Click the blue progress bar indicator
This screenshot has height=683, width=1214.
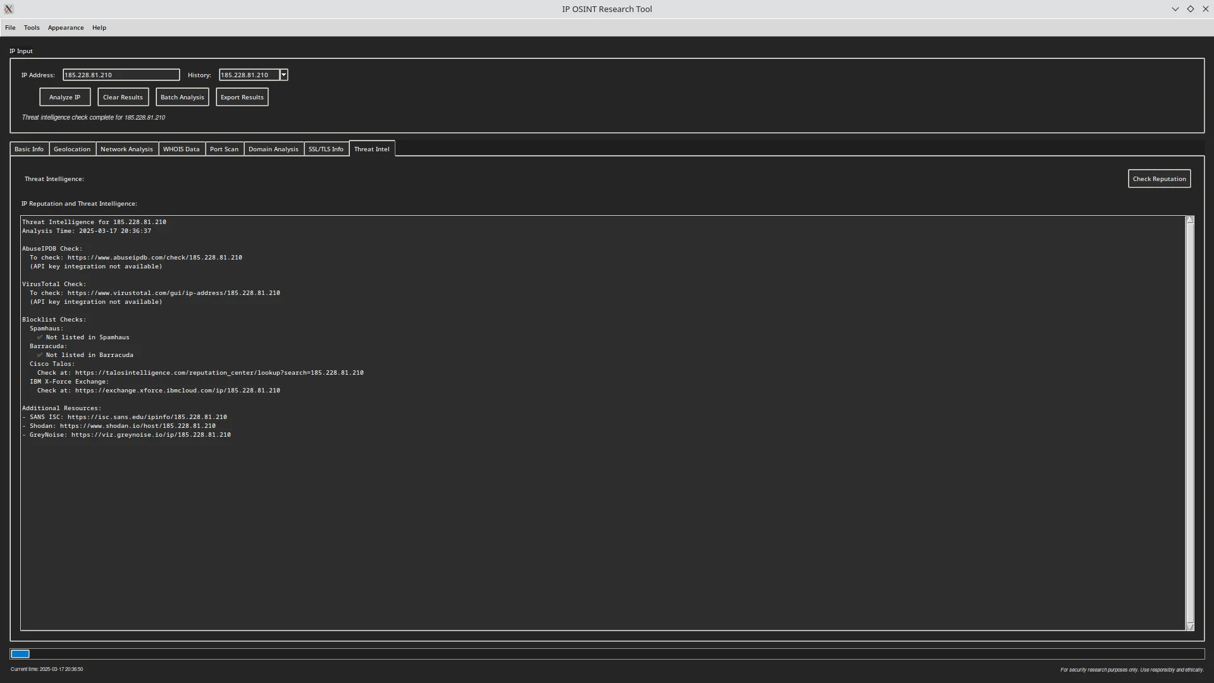point(20,654)
